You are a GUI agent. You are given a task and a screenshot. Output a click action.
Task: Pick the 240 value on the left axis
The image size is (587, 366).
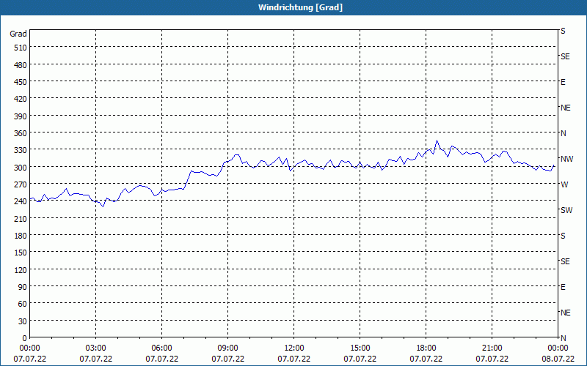tap(21, 202)
